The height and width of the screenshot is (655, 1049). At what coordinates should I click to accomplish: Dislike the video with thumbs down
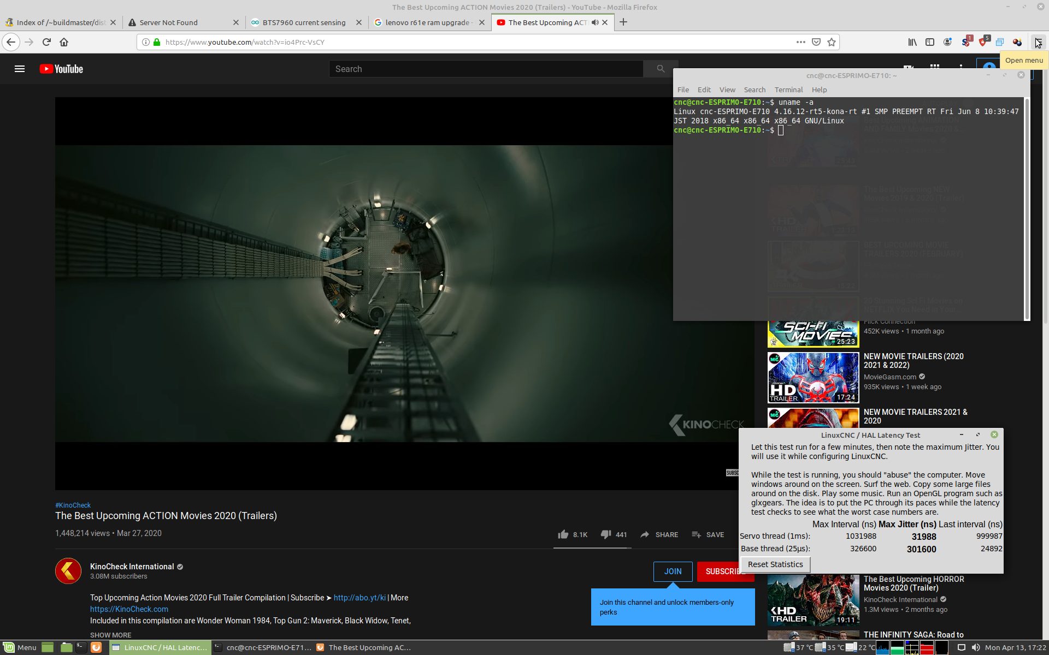pyautogui.click(x=614, y=534)
